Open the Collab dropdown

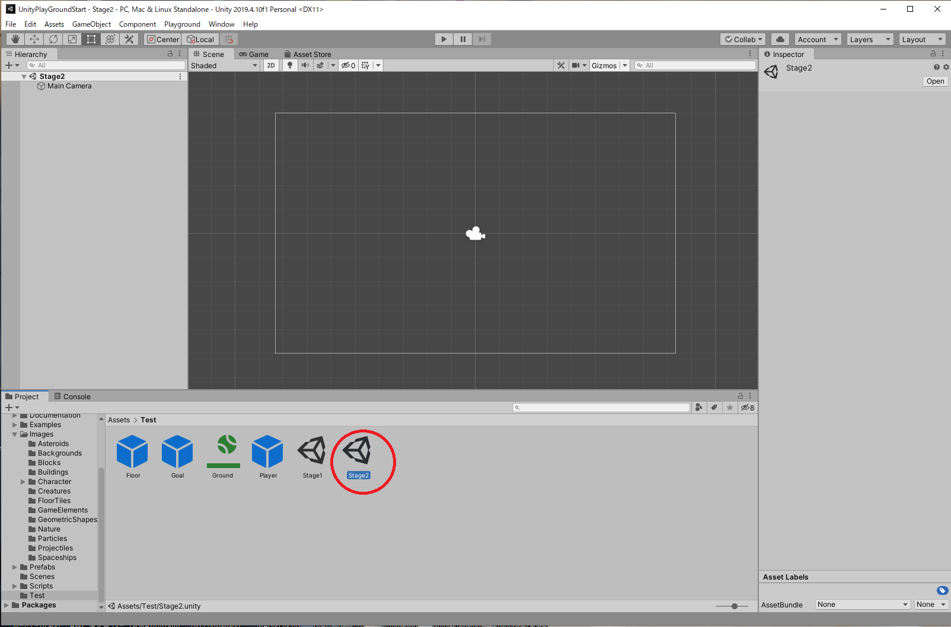point(743,39)
